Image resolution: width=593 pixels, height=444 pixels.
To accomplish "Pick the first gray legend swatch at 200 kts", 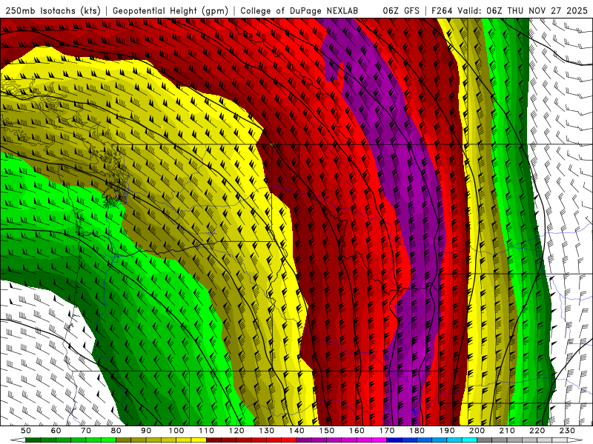I will click(x=485, y=440).
